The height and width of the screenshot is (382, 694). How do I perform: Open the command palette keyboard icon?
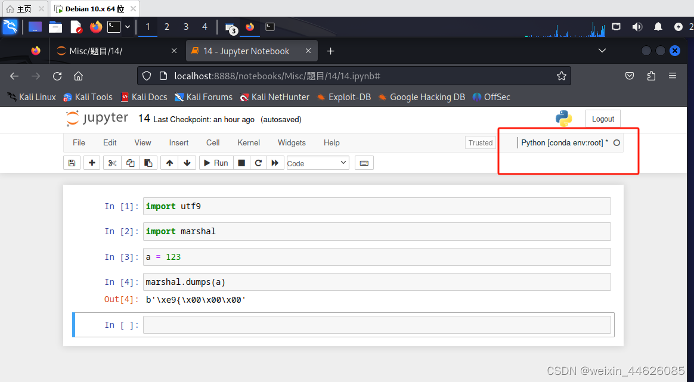364,162
